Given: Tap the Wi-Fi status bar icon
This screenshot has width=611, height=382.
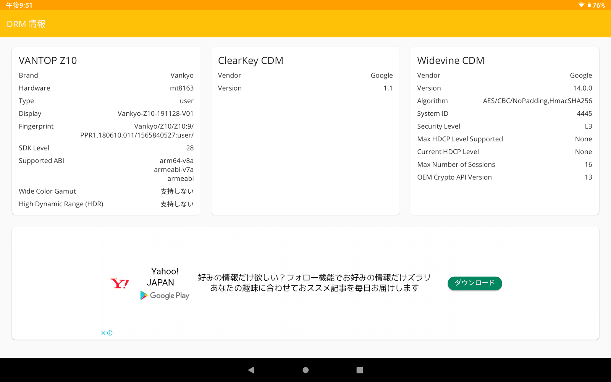Looking at the screenshot, I should click(581, 5).
